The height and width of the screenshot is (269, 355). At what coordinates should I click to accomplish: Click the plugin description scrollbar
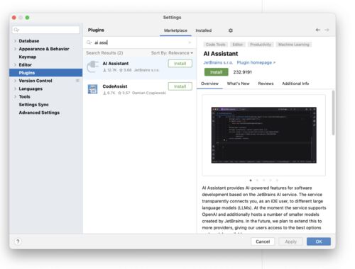pos(333,113)
